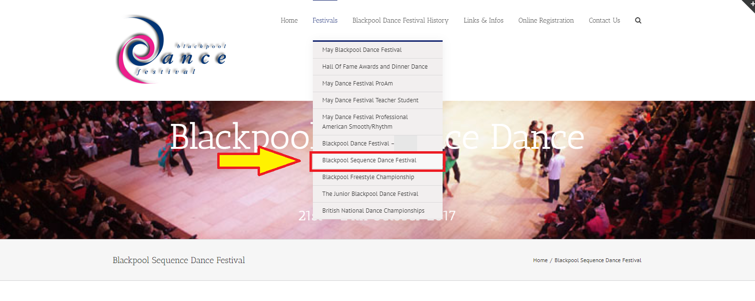Open the Contact Us page
755x301 pixels.
coord(604,20)
